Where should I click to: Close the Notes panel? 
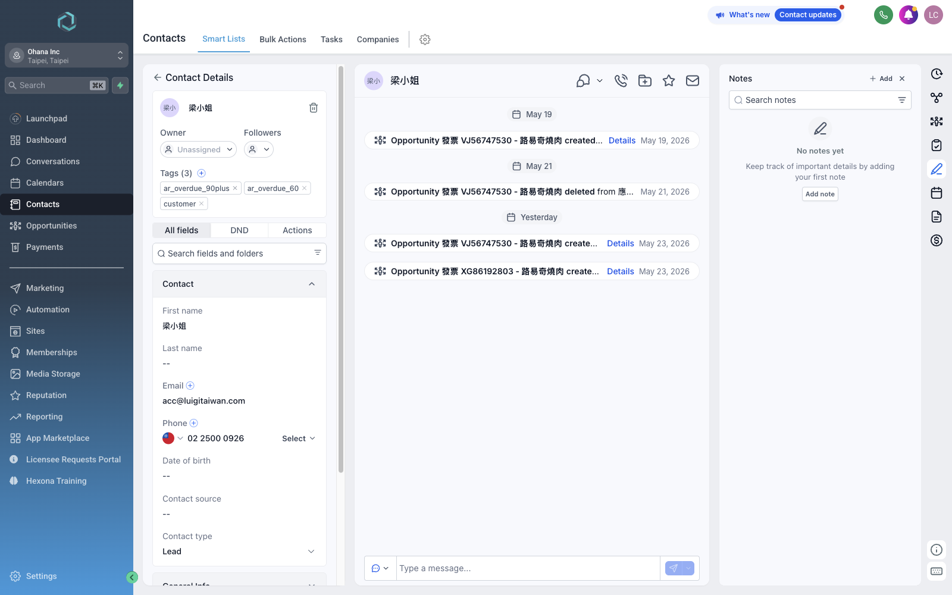[x=902, y=79]
